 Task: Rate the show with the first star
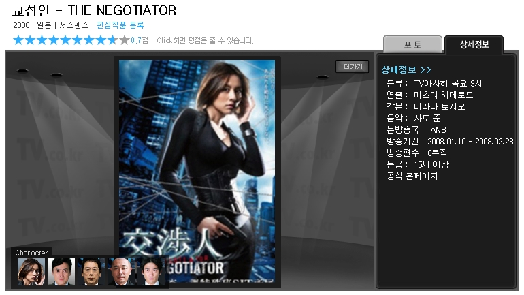(x=19, y=40)
